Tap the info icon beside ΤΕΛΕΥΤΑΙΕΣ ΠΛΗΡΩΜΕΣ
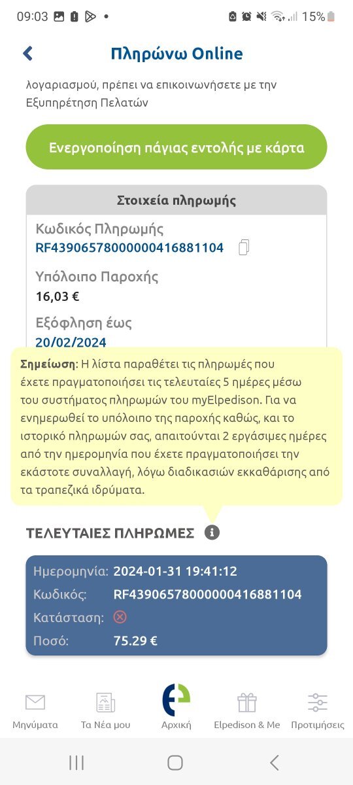The width and height of the screenshot is (353, 785). (x=211, y=532)
